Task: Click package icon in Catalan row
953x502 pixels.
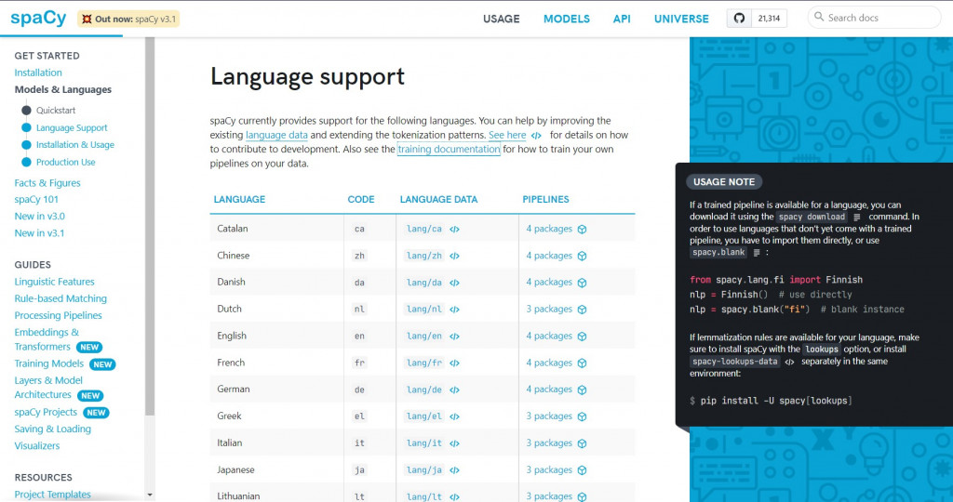Action: point(583,230)
